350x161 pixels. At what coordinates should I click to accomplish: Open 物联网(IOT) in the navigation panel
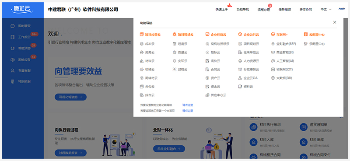(282, 70)
